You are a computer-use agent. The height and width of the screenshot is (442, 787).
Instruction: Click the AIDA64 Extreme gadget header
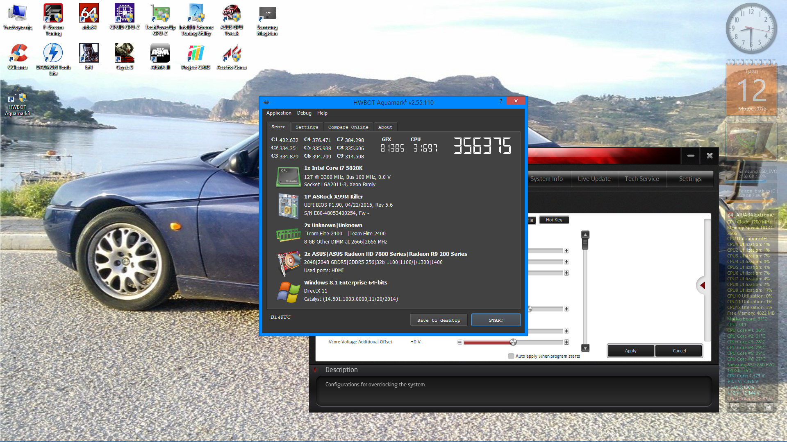[751, 214]
